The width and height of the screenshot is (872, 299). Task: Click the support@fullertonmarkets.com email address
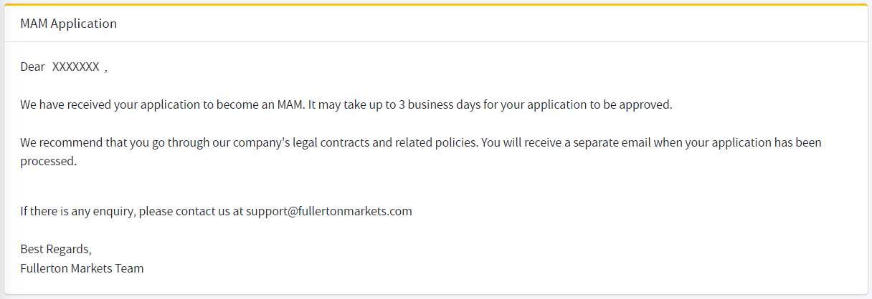click(x=329, y=211)
